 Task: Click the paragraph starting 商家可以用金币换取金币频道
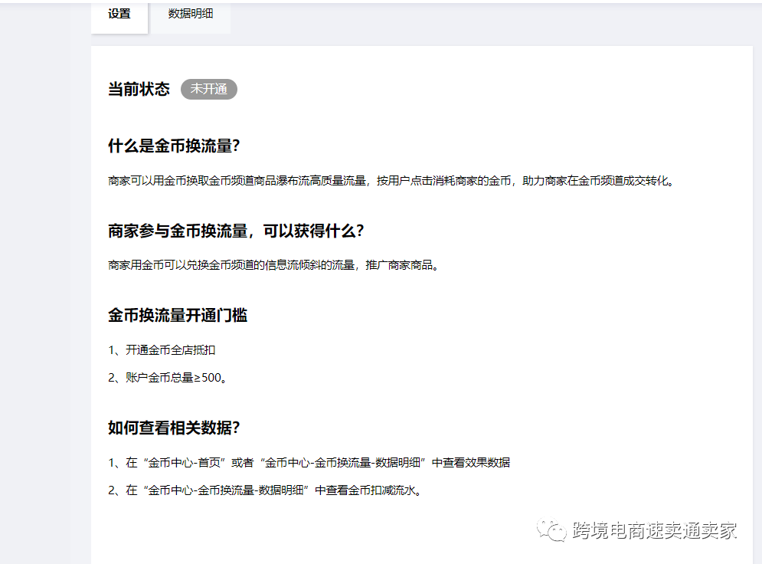click(391, 182)
